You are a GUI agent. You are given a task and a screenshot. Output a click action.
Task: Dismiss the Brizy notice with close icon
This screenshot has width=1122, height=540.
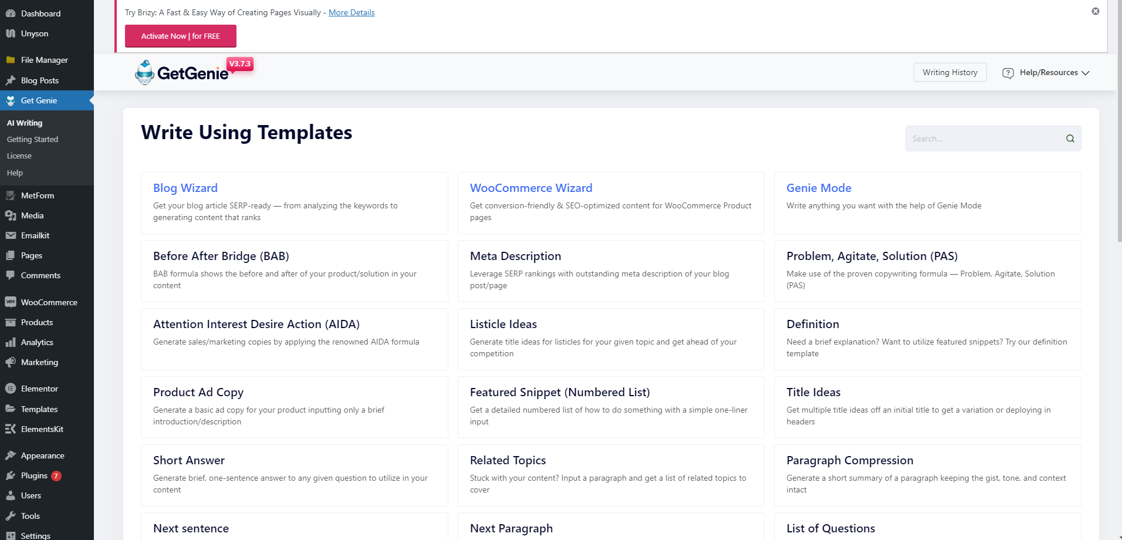tap(1096, 11)
